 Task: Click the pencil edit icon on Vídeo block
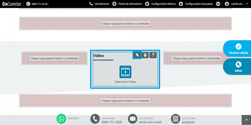pos(137,55)
